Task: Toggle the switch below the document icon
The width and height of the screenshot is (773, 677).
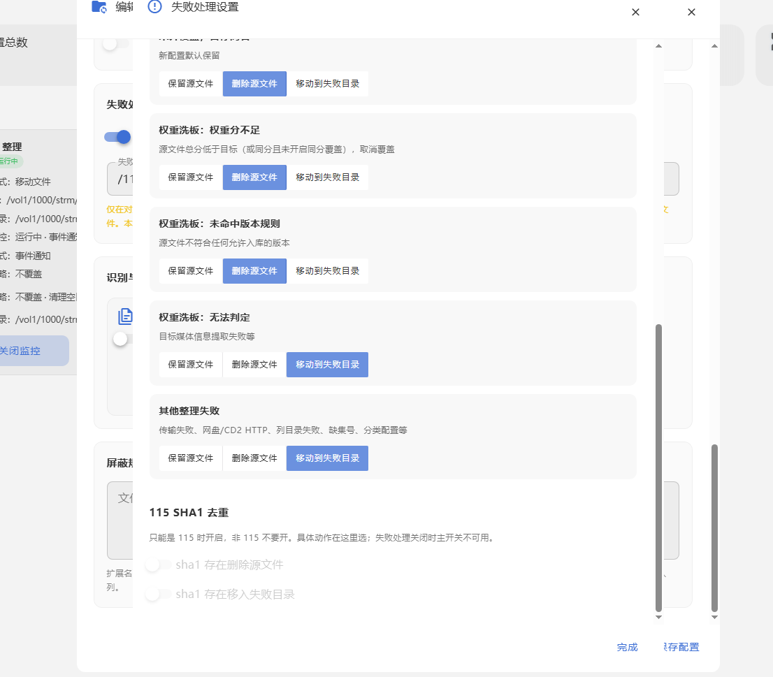Action: click(x=122, y=339)
